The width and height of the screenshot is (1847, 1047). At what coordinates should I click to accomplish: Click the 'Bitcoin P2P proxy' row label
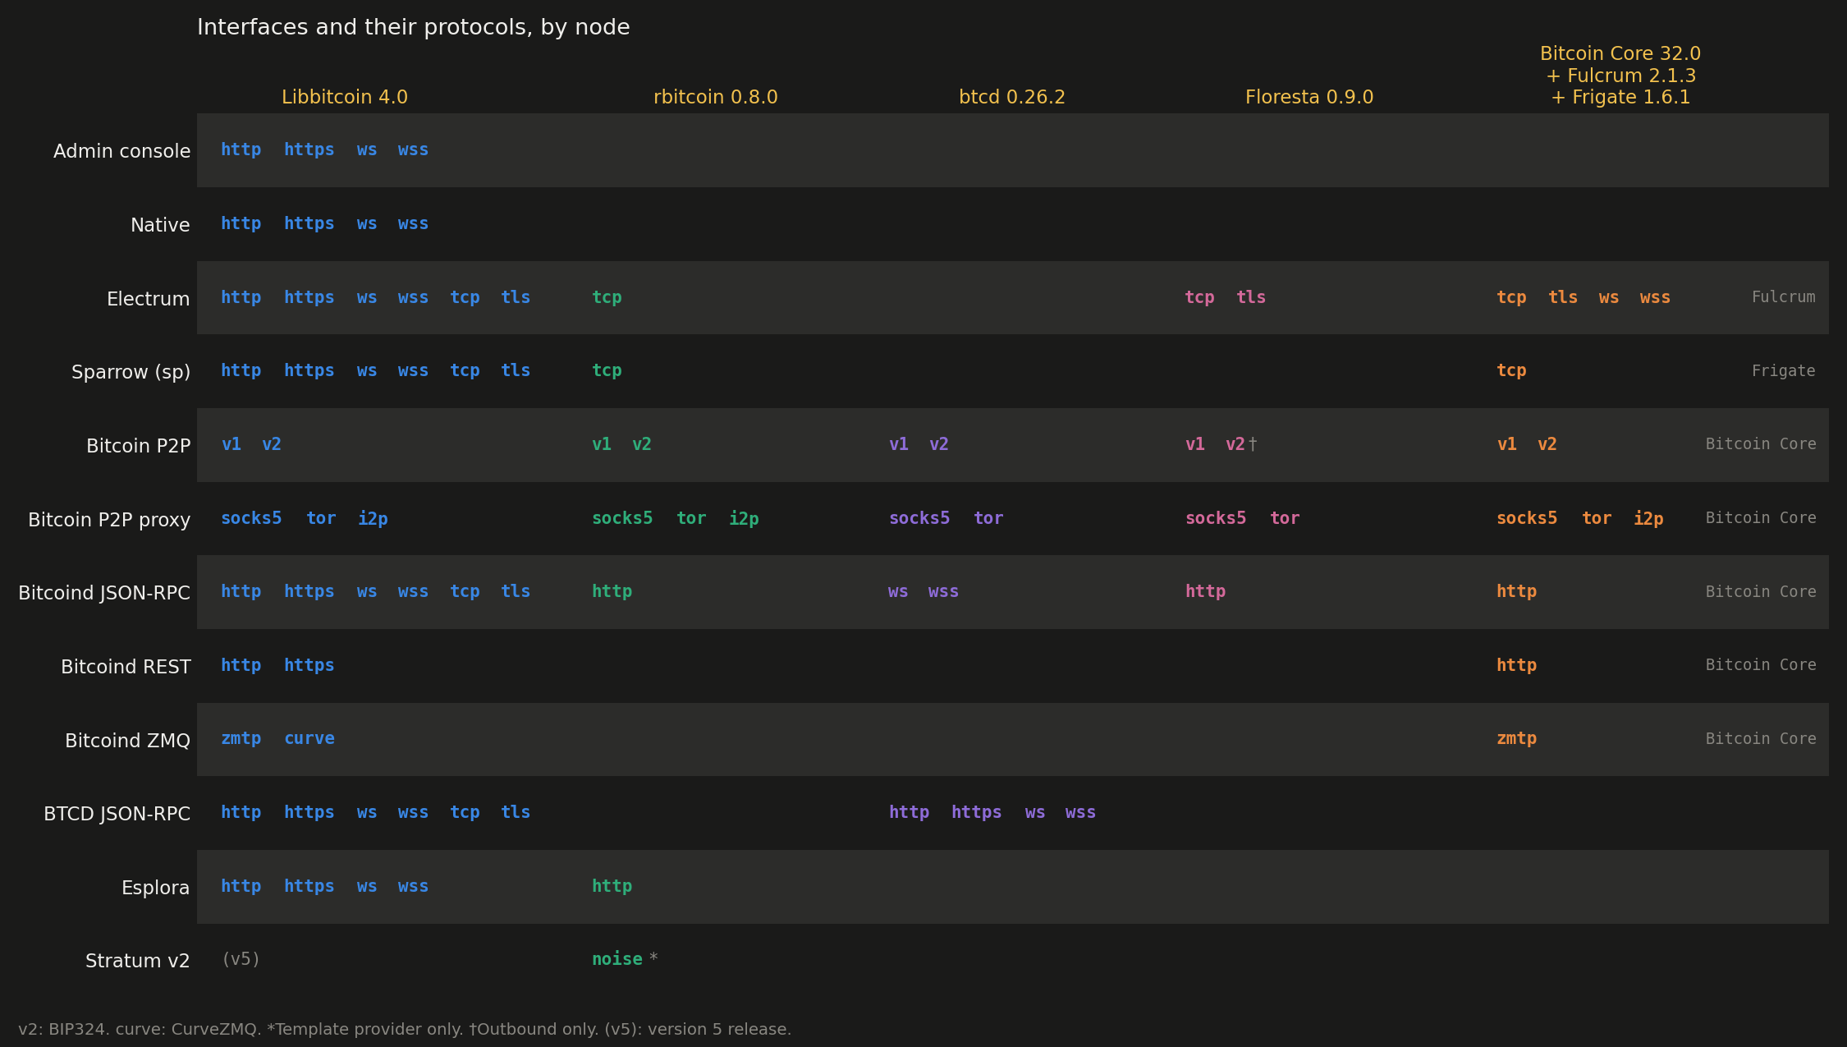pos(109,520)
